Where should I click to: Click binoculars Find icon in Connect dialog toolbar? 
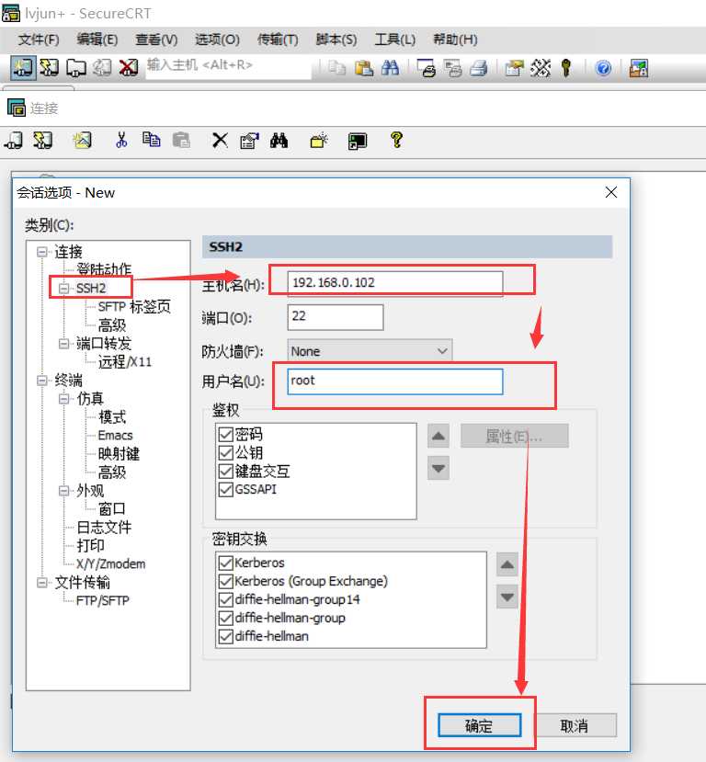(x=279, y=141)
